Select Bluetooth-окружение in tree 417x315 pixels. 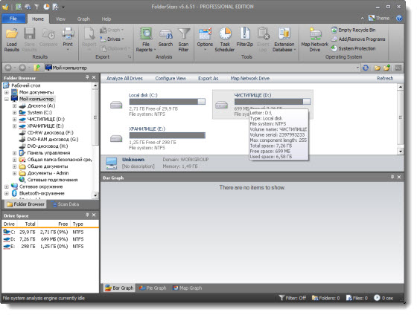click(42, 193)
